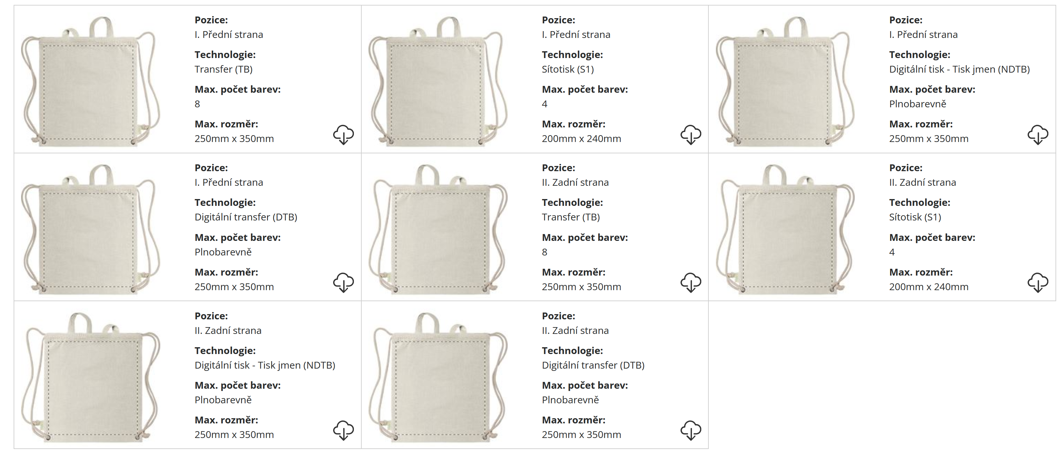Download back side Digitální transfer (DTB) template
Viewport: 1062px width, 461px height.
point(691,431)
